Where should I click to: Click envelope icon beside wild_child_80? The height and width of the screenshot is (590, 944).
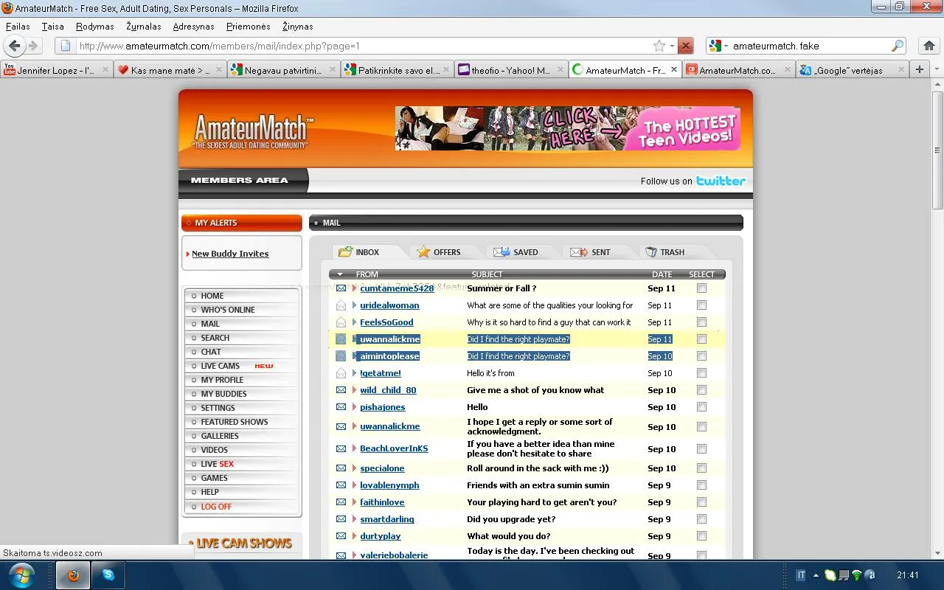(341, 390)
